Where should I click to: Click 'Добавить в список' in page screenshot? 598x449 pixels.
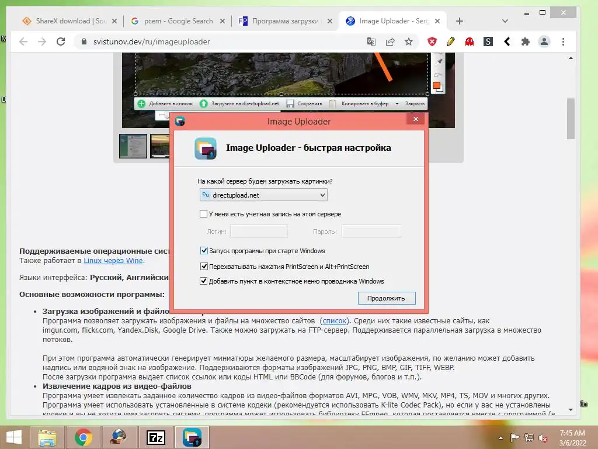pyautogui.click(x=165, y=103)
